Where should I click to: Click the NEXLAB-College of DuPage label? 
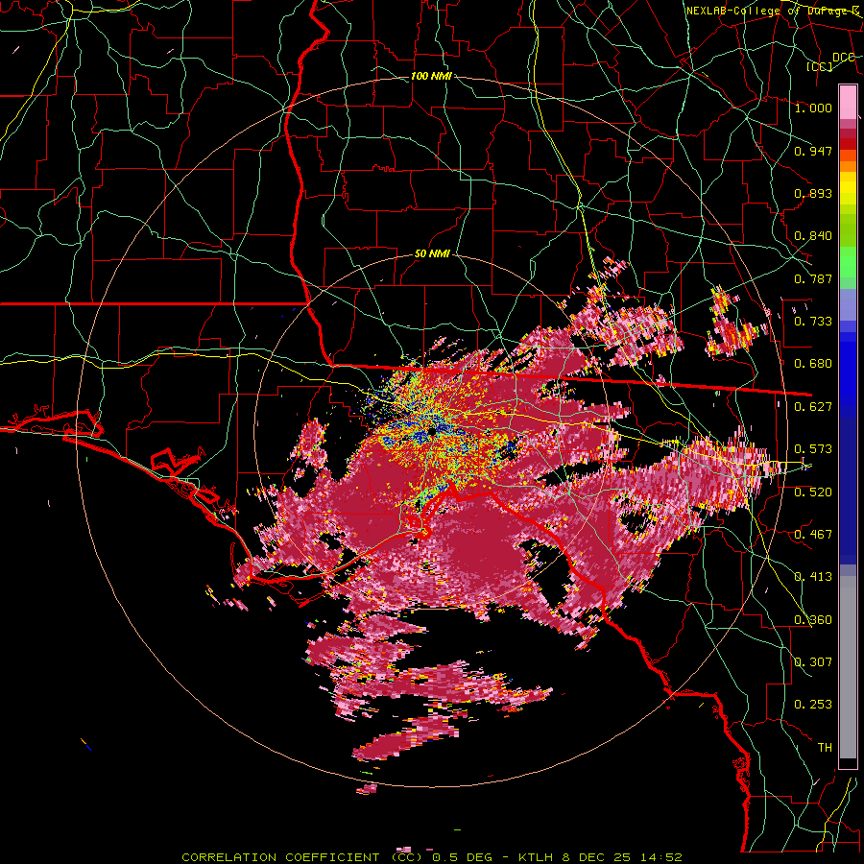772,11
